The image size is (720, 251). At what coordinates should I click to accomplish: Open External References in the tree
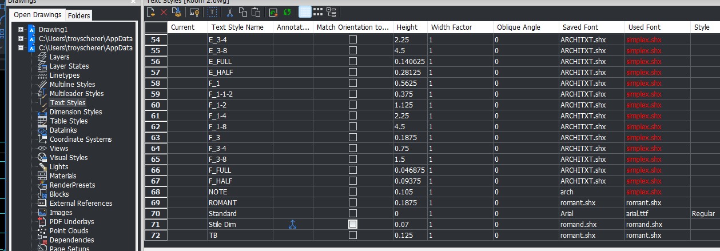tap(81, 204)
